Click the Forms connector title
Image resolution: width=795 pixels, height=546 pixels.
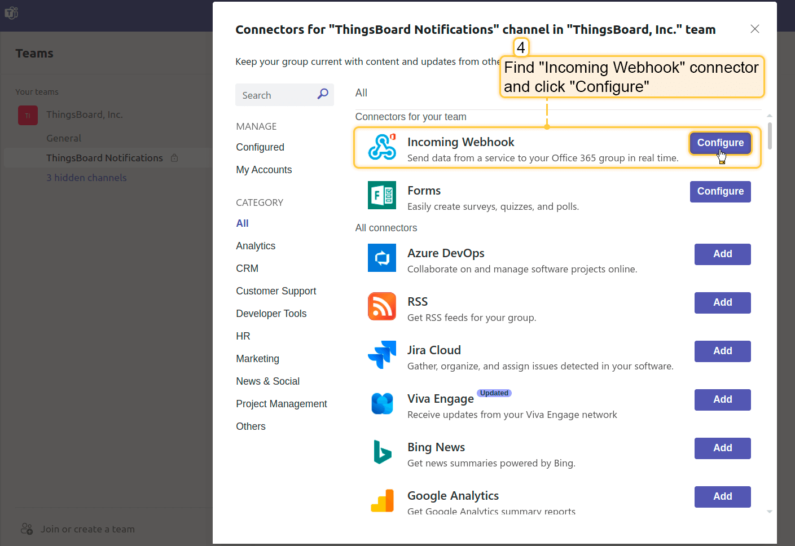tap(424, 191)
